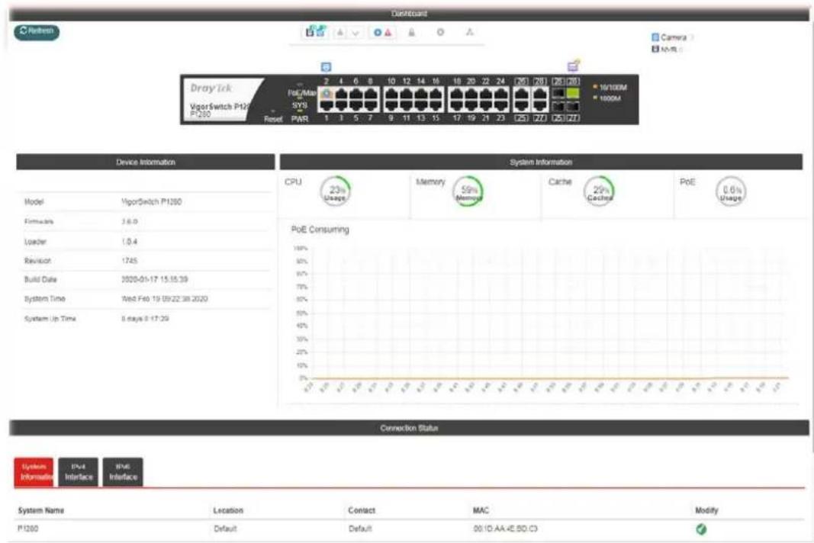The image size is (814, 543).
Task: Select port 9 on the switch panel
Action: 391,105
